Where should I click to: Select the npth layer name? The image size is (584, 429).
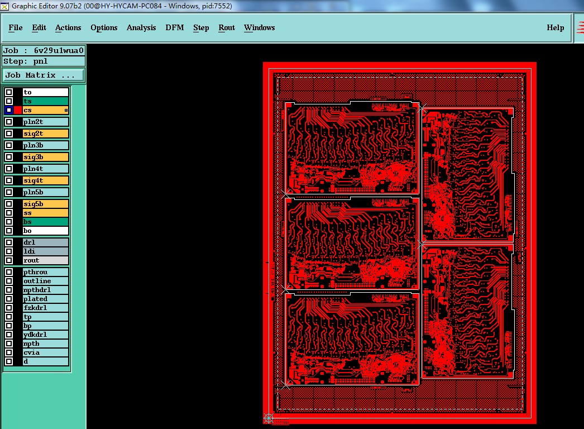click(x=45, y=344)
